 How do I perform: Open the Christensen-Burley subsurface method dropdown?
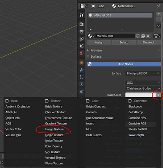(x=143, y=88)
